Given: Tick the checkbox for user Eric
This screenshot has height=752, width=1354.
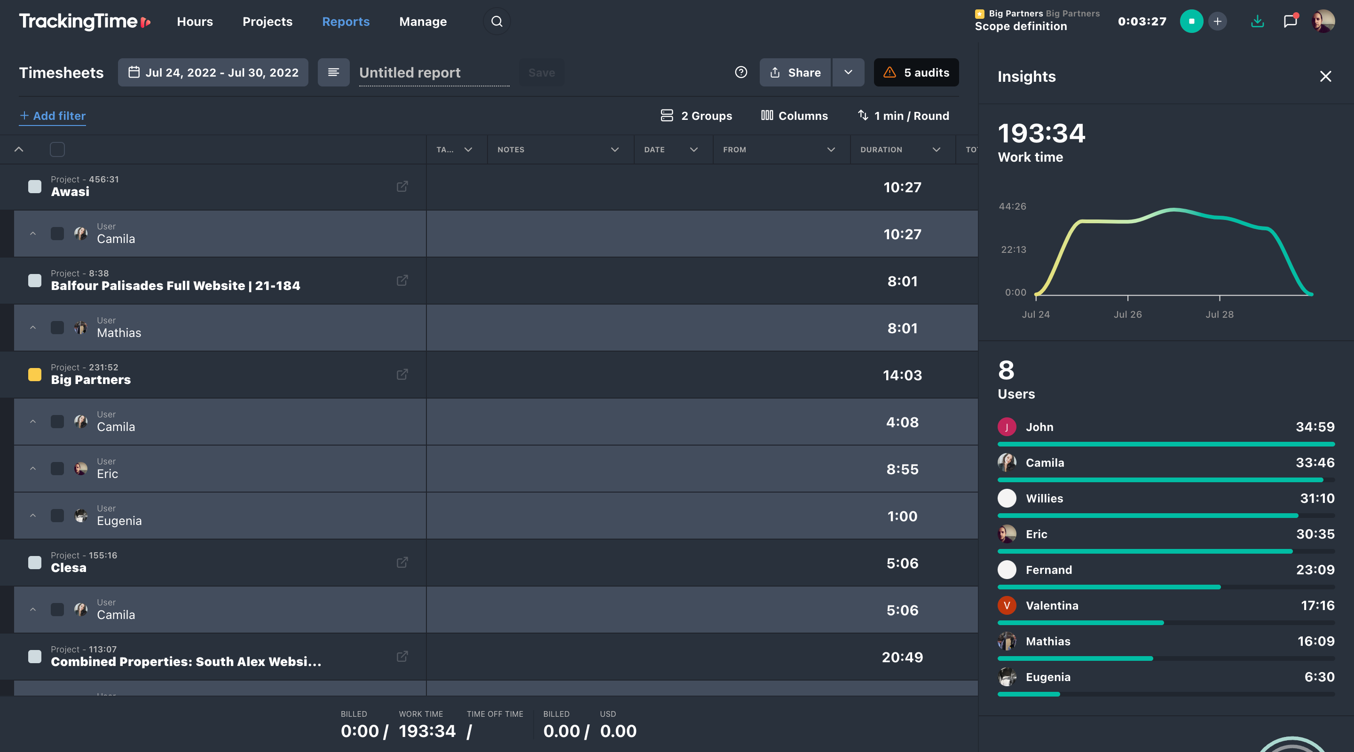Looking at the screenshot, I should pos(57,469).
